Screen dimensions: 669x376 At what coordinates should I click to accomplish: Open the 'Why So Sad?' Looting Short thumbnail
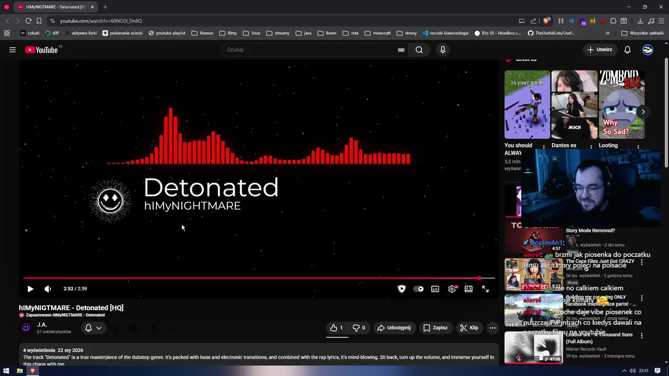pos(621,104)
